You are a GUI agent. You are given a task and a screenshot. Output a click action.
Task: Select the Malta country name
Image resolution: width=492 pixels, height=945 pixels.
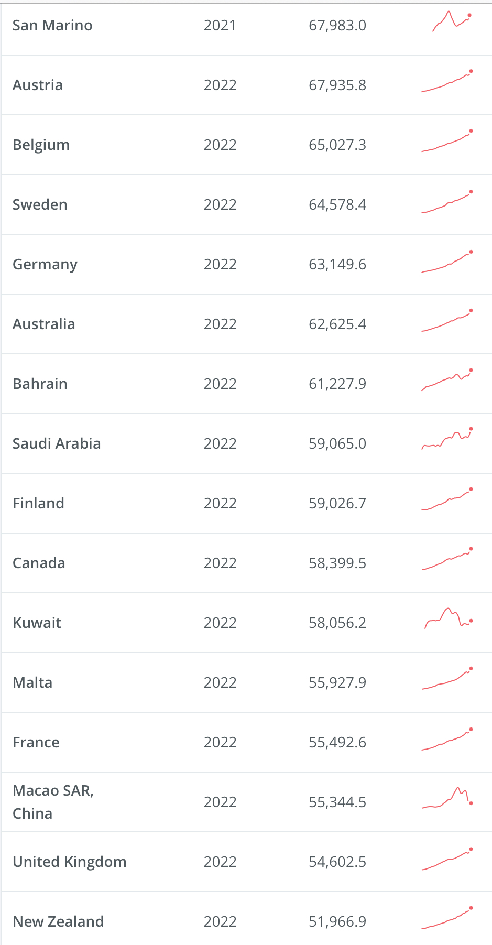32,682
